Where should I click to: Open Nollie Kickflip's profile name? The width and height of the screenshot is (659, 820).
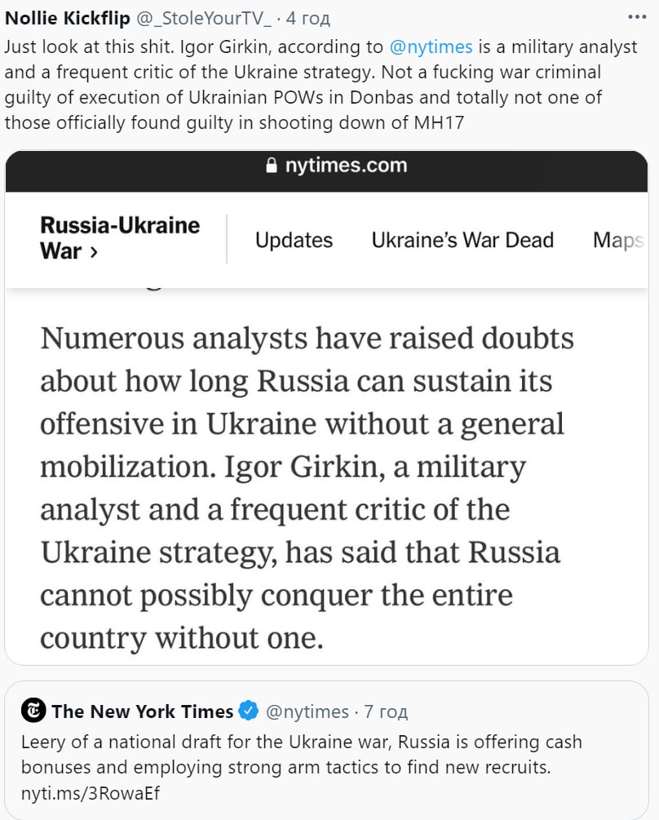68,19
